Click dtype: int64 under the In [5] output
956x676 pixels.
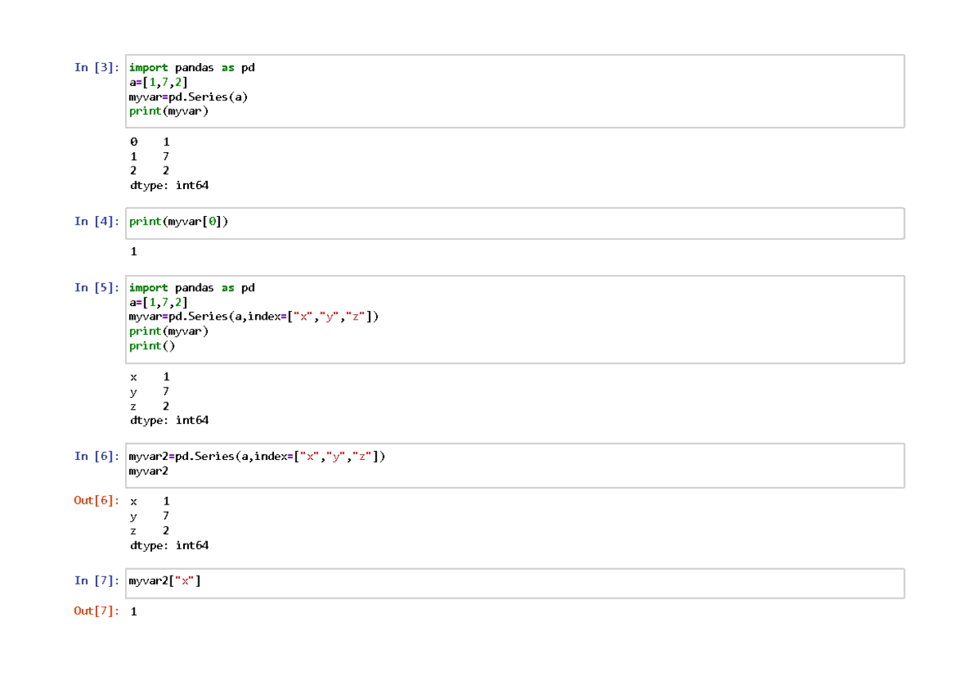coord(169,420)
